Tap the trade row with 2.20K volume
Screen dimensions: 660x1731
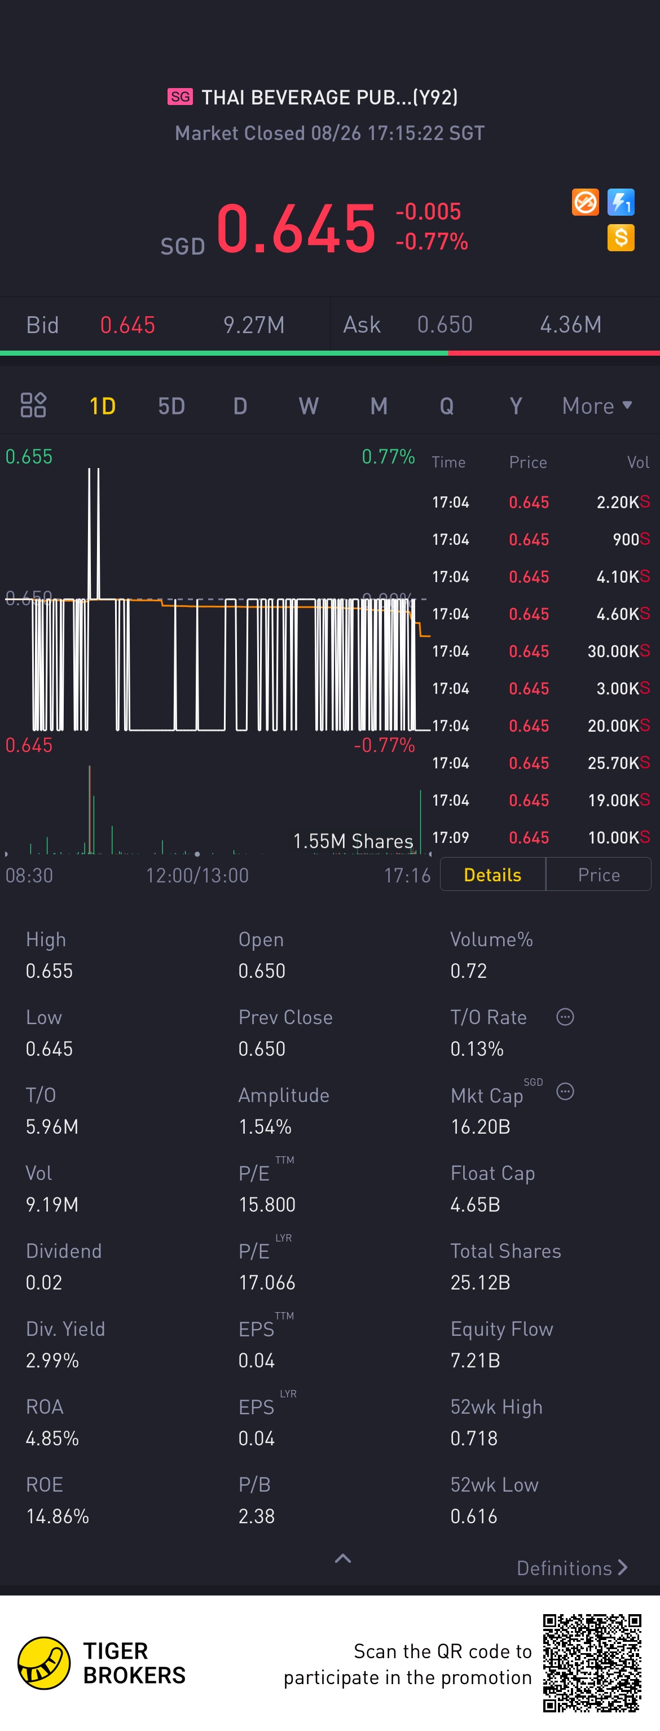[540, 502]
